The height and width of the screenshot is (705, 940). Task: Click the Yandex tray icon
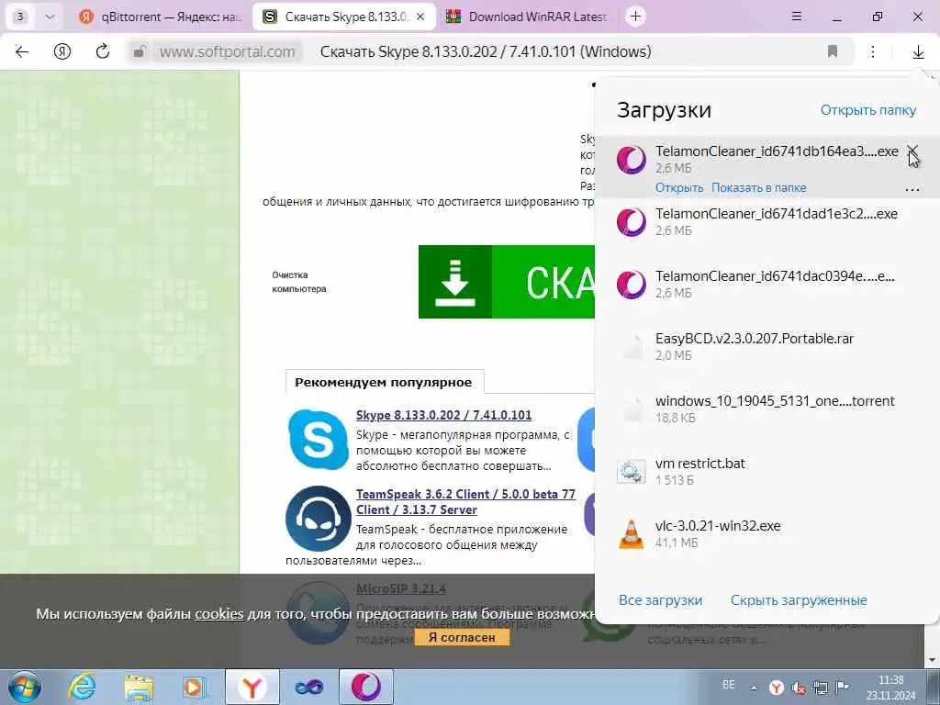point(777,688)
